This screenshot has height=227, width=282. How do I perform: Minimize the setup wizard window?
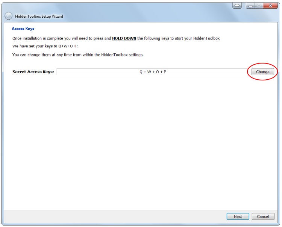click(250, 6)
